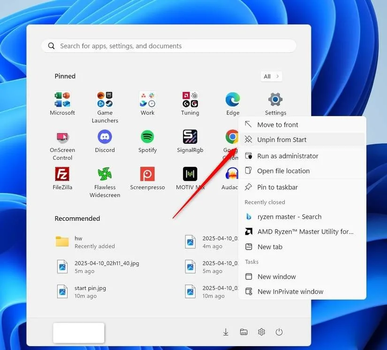
Task: Launch OnScreen Control app
Action: 62,137
